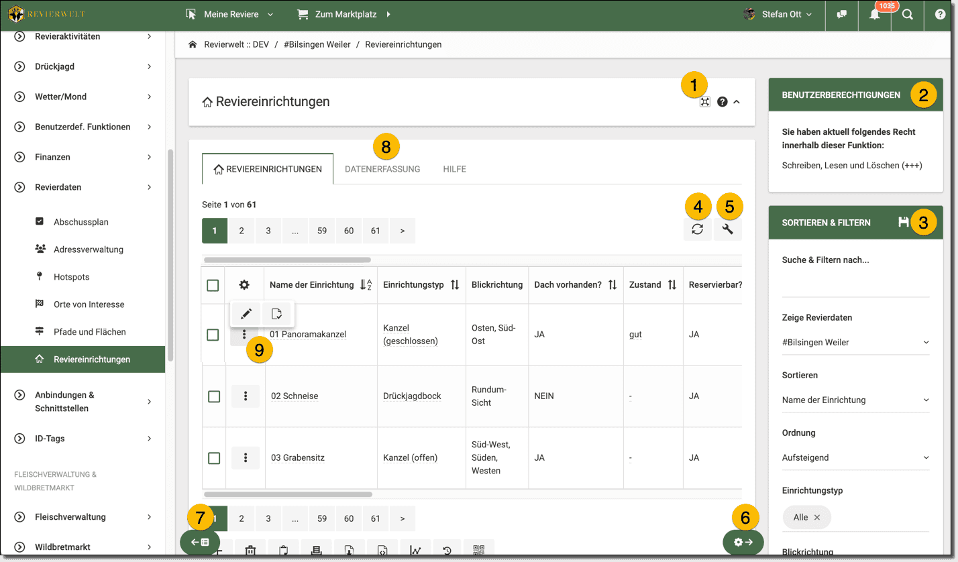Viewport: 958px width, 562px height.
Task: Click the refresh table icon button
Action: 697,229
